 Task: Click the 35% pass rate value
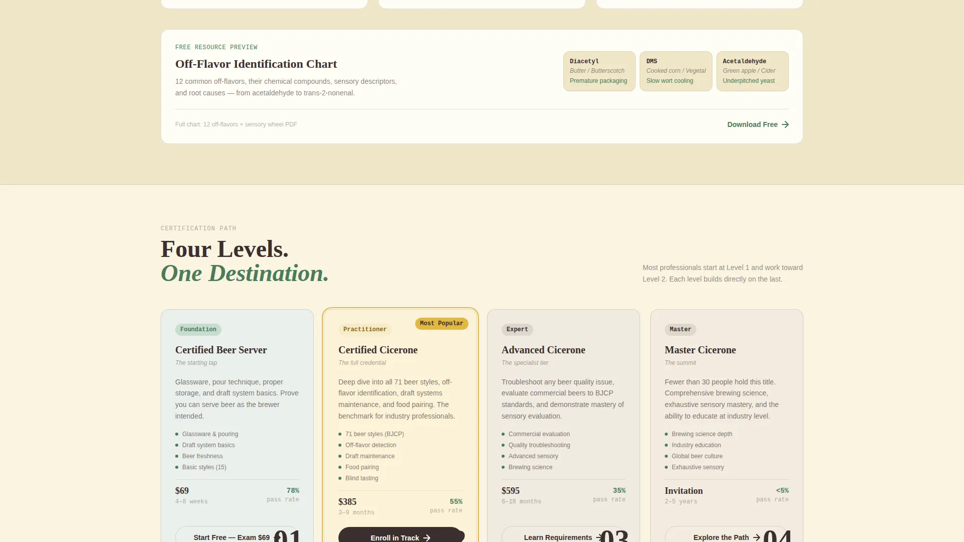pyautogui.click(x=619, y=490)
